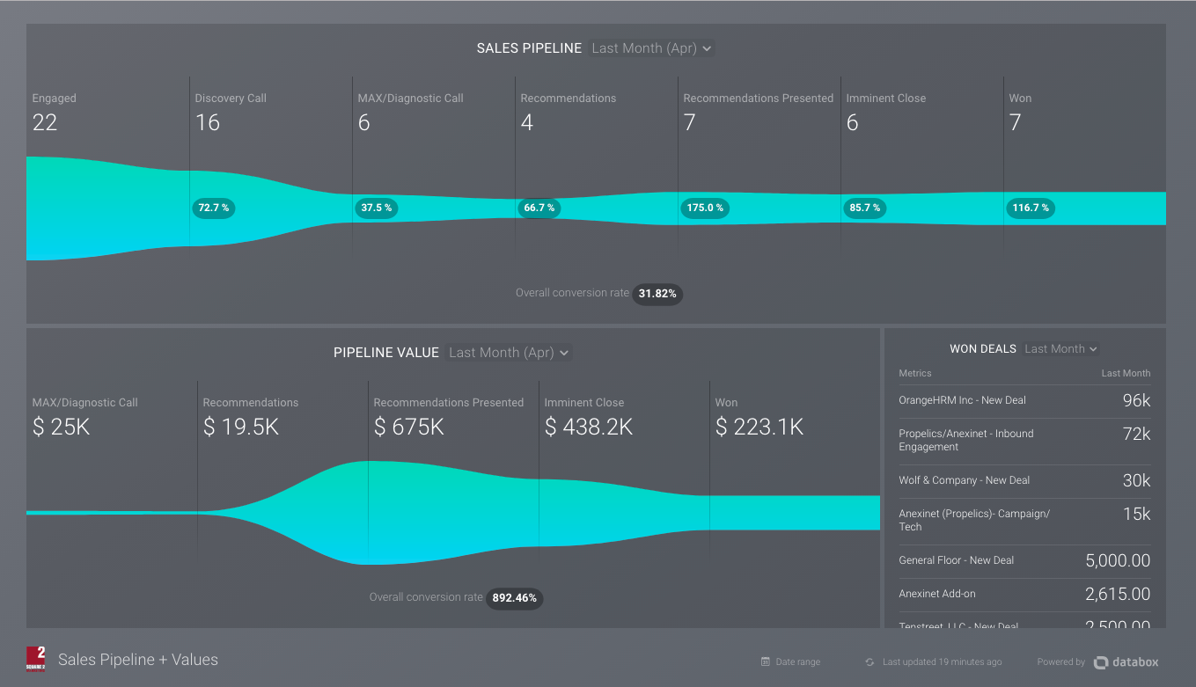
Task: Click the WON DEALS title
Action: (x=983, y=349)
